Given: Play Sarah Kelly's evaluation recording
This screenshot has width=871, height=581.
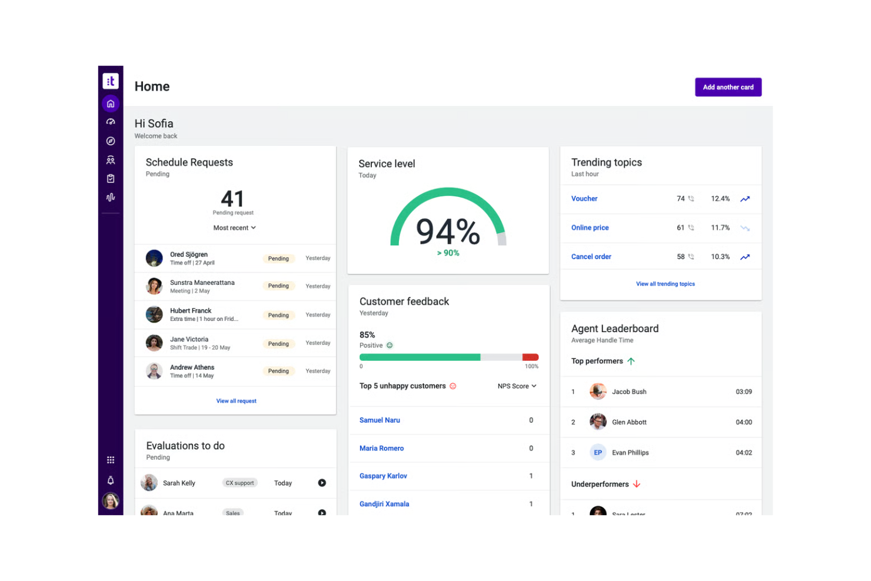Looking at the screenshot, I should point(321,483).
